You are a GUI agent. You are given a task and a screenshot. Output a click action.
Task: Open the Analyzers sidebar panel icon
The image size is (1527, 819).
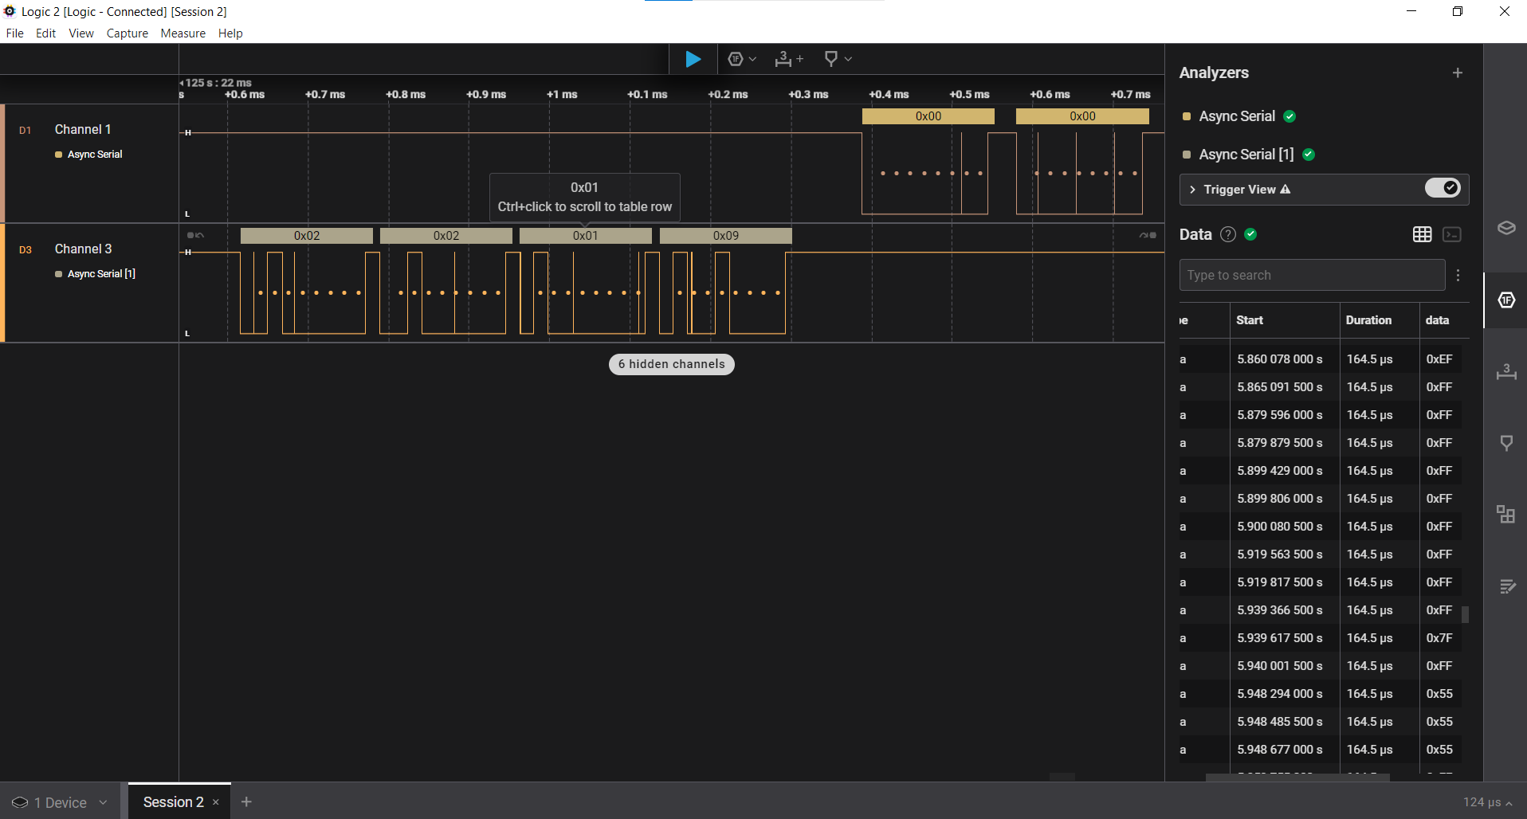click(x=1506, y=300)
